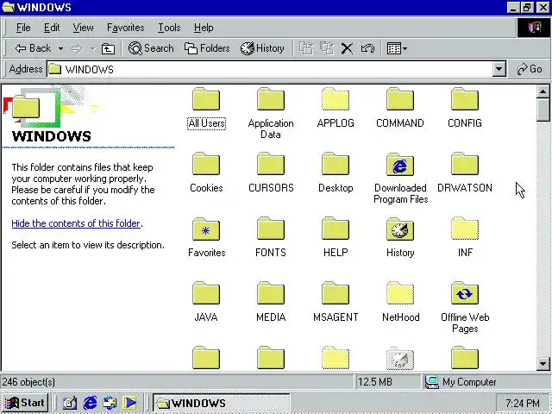This screenshot has height=414, width=552.
Task: Select the COMMAND folder
Action: (400, 108)
